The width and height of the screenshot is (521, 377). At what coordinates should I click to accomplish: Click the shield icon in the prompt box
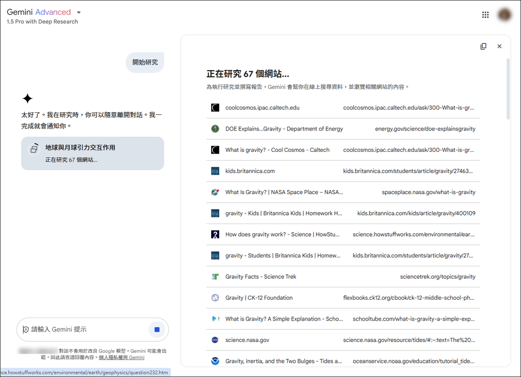point(25,330)
